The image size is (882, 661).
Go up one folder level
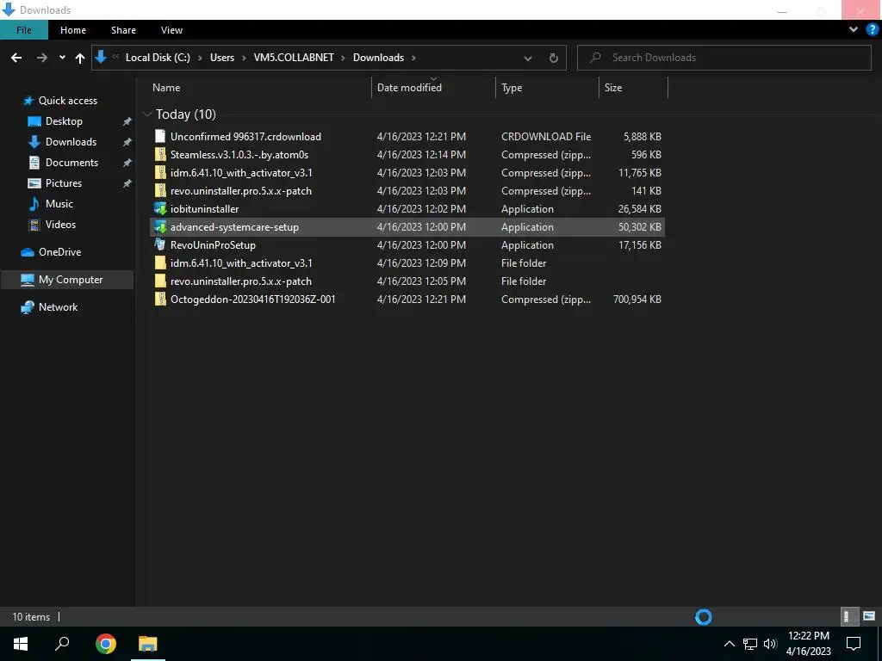(80, 58)
